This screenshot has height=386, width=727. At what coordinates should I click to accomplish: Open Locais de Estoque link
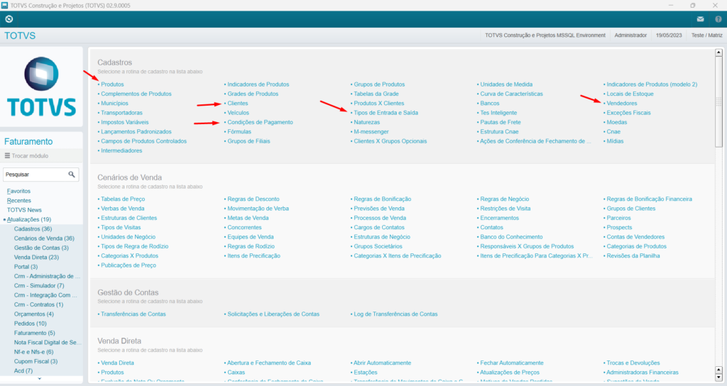(630, 94)
